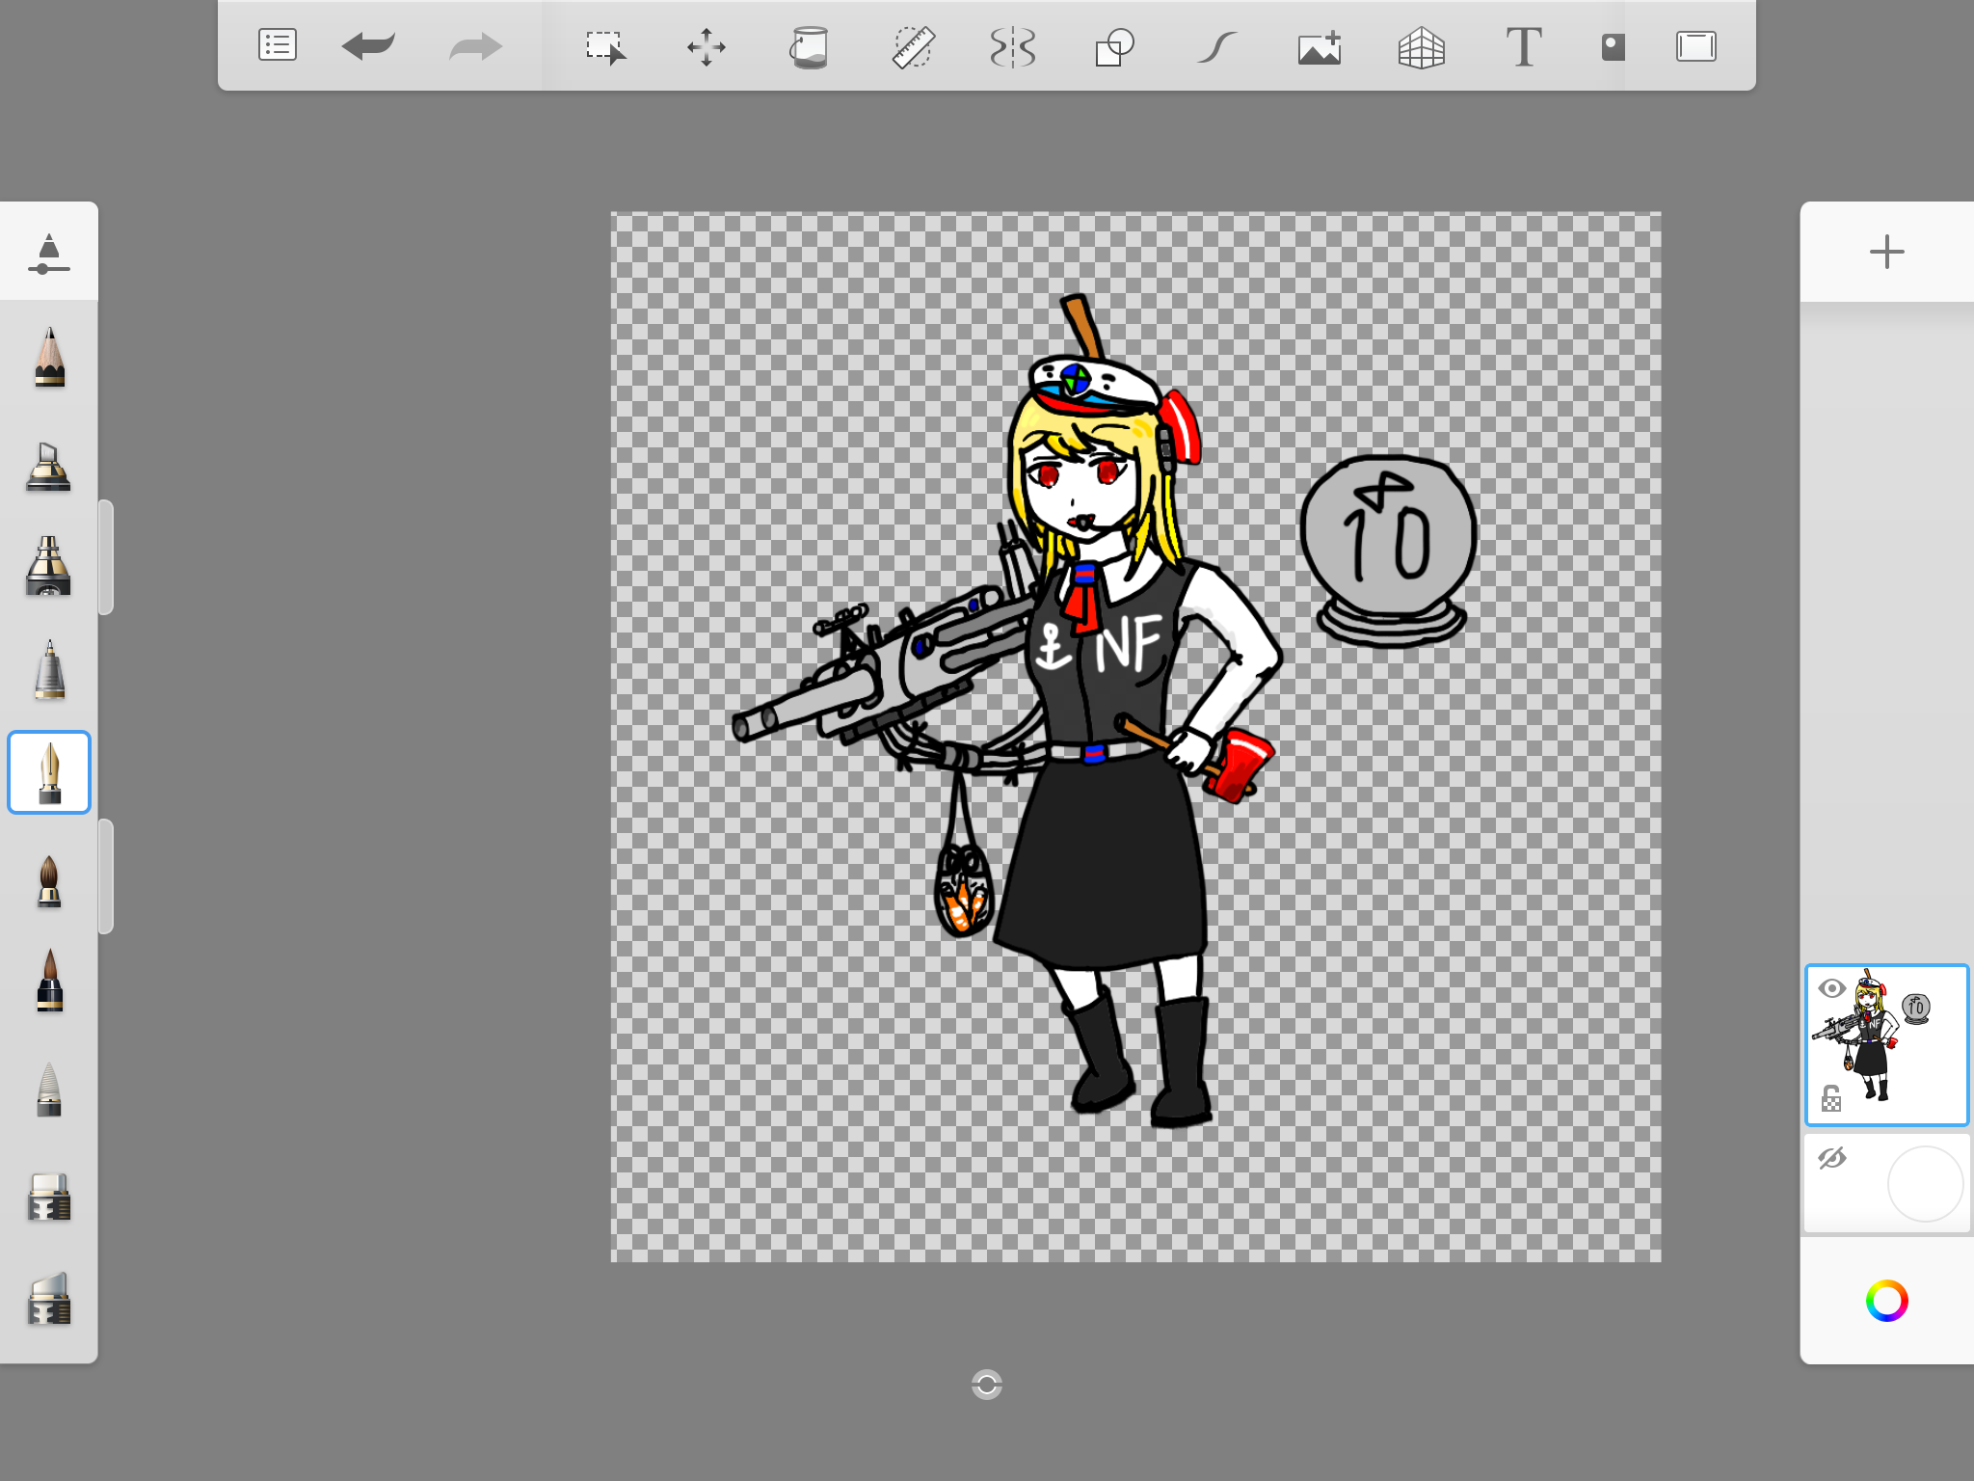Select the Pencil tool
This screenshot has width=1974, height=1481.
pos(49,357)
